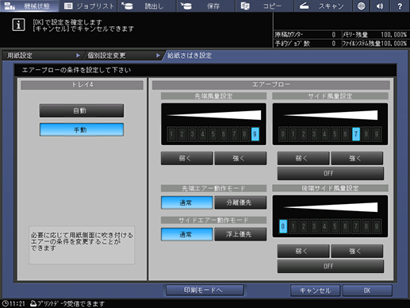Open the コピー copy tab
410x308 pixels.
[265, 6]
